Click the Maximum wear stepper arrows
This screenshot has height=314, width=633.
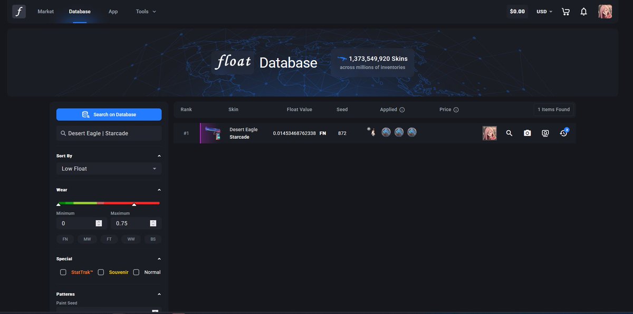tap(153, 223)
